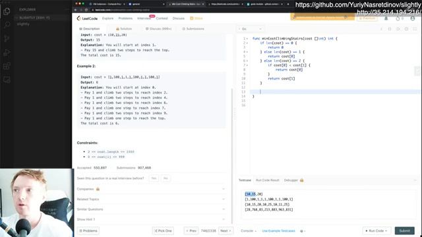The image size is (422, 237).
Task: Open the editor settings gear icon
Action: 406,29
